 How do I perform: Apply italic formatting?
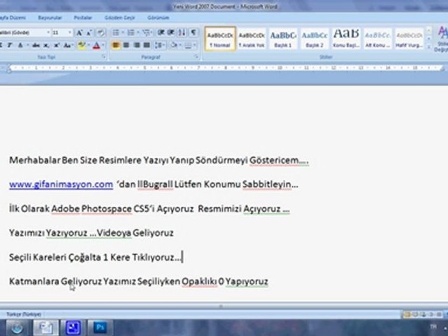tap(10, 45)
